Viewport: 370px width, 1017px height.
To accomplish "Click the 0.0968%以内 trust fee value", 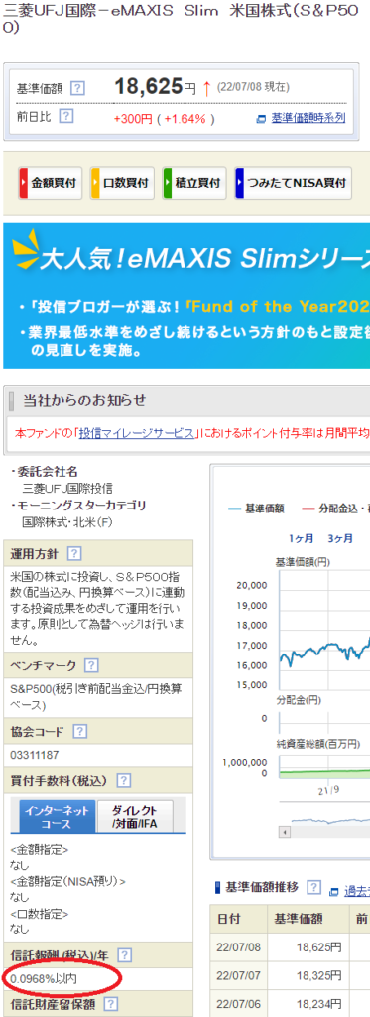I will pyautogui.click(x=44, y=977).
